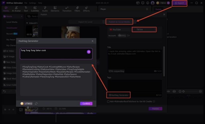Select the YouTube platform tab
The image size is (205, 124).
click(x=115, y=29)
